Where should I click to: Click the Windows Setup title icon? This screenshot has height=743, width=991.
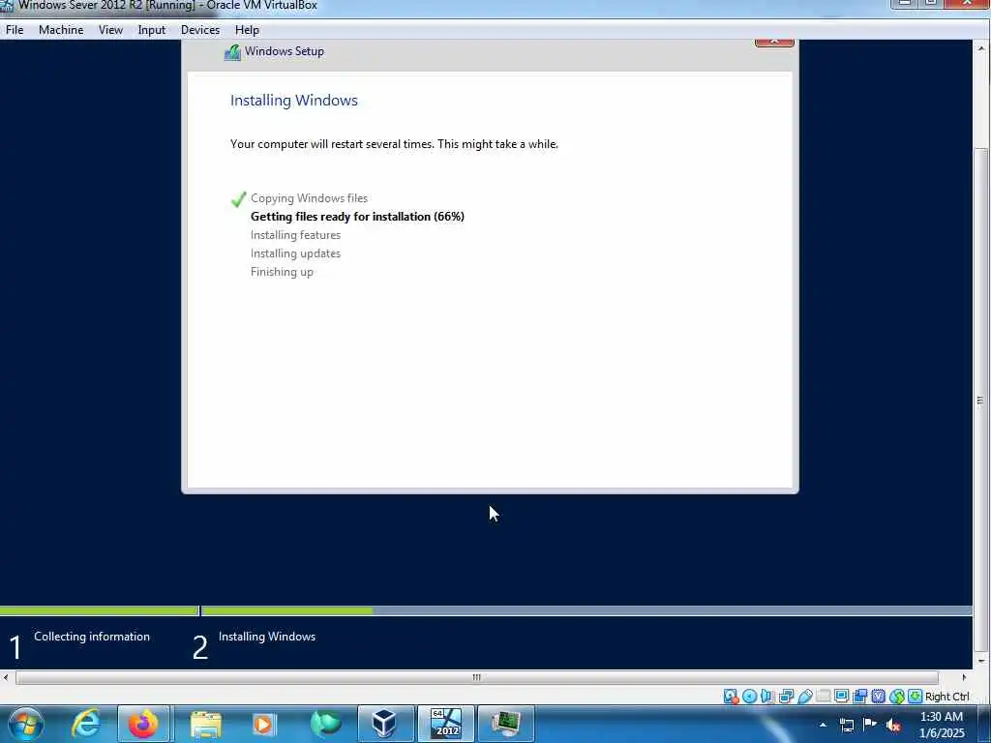click(232, 52)
